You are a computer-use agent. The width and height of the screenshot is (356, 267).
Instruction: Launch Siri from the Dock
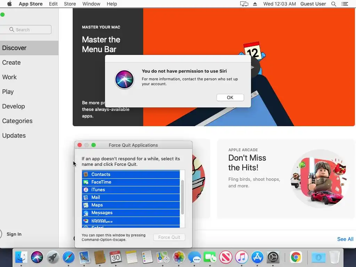[x=37, y=257]
